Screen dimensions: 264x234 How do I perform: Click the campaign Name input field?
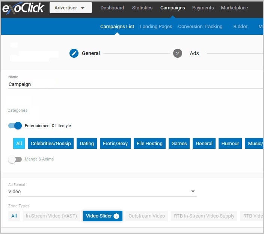pos(136,84)
